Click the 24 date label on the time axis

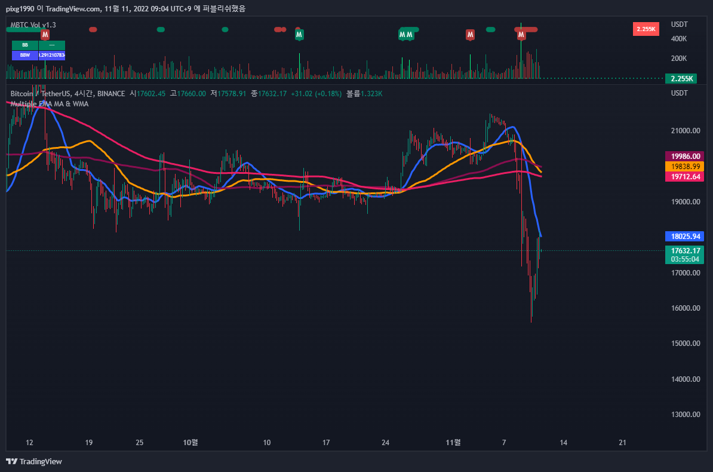coord(386,442)
